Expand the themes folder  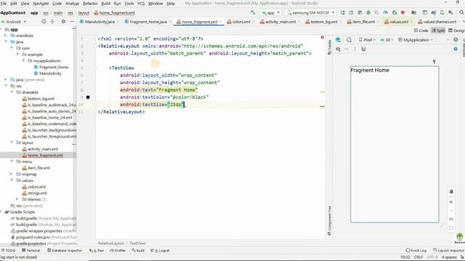(17, 199)
